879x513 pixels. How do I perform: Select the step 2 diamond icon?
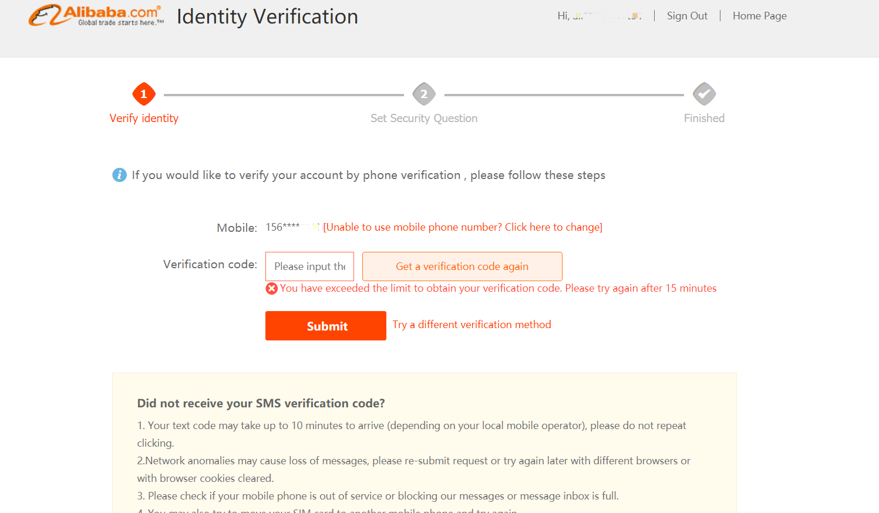click(x=424, y=94)
